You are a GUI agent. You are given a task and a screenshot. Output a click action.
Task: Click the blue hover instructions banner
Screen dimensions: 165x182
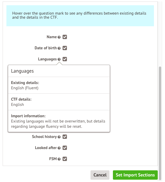tap(80, 16)
